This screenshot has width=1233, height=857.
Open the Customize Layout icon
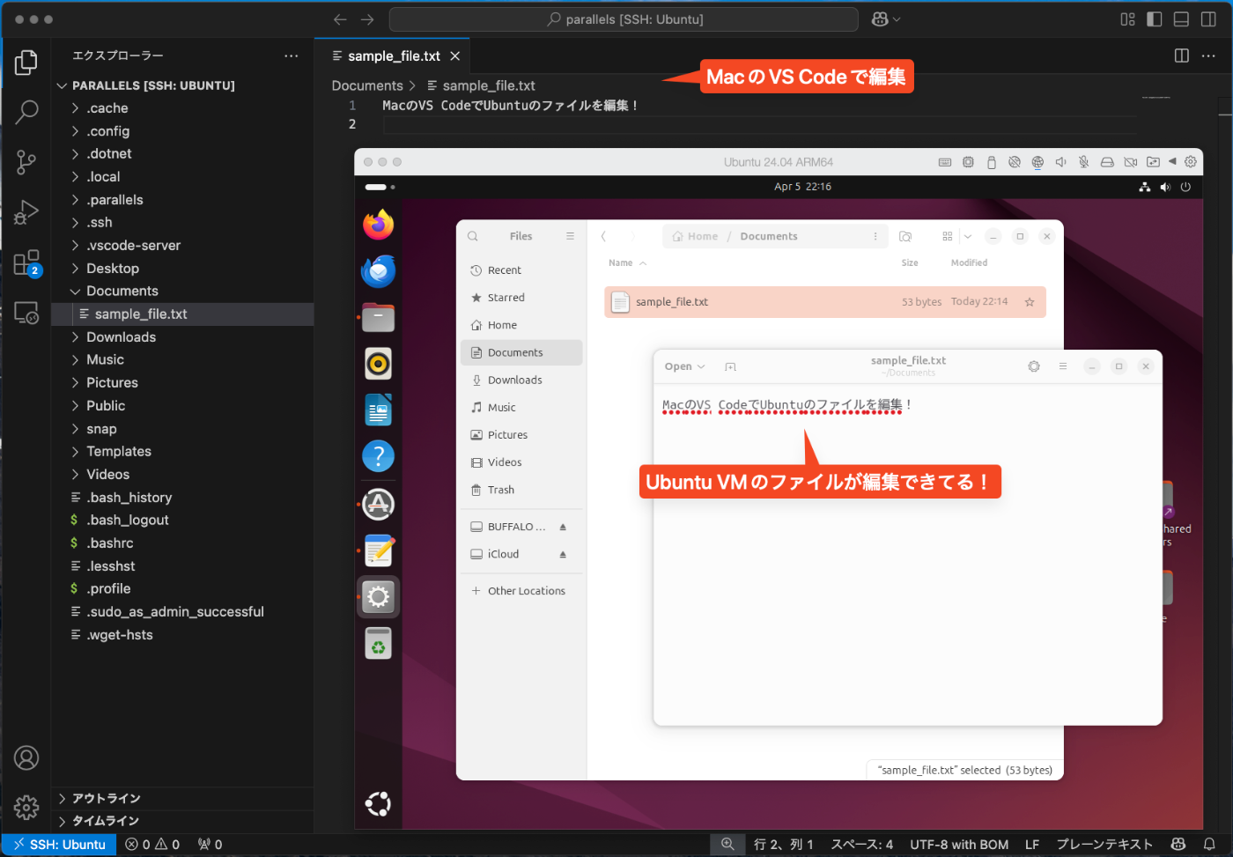1127,19
